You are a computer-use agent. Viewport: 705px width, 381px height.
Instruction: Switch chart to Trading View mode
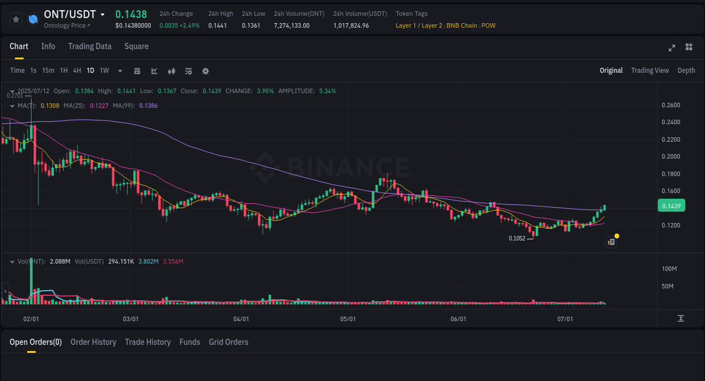tap(650, 70)
